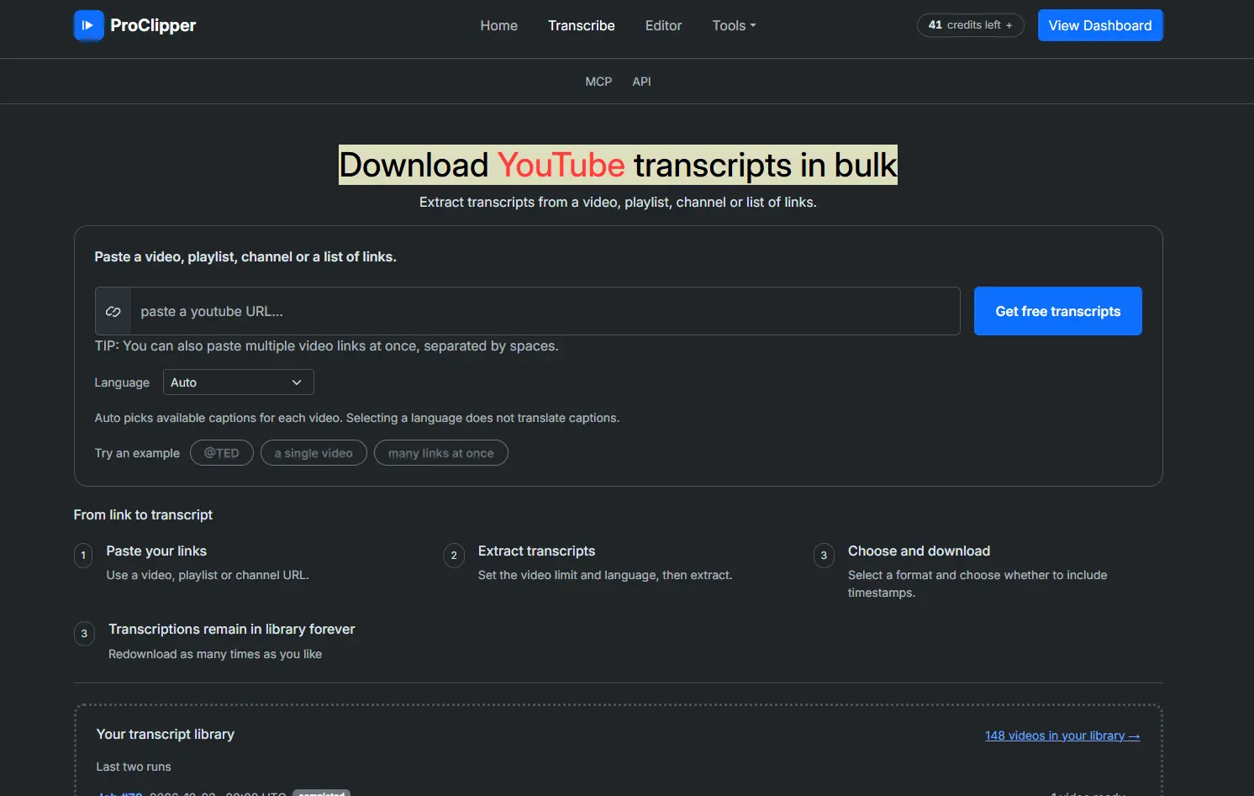This screenshot has height=796, width=1254.
Task: Try the many links at once example
Action: pyautogui.click(x=441, y=453)
